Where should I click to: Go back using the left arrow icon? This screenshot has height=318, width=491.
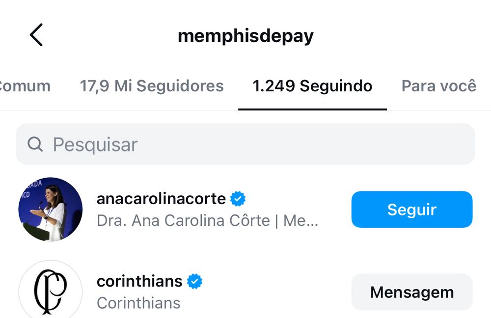pos(36,35)
